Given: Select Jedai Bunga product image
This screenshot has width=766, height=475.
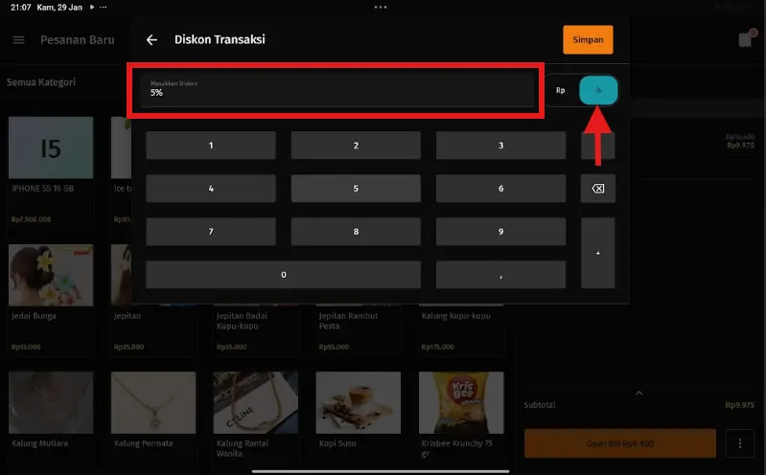Looking at the screenshot, I should coord(51,276).
